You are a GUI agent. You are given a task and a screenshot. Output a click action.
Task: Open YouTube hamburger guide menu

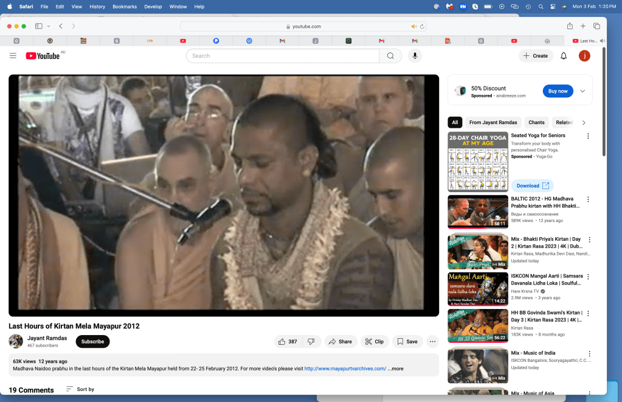(13, 56)
